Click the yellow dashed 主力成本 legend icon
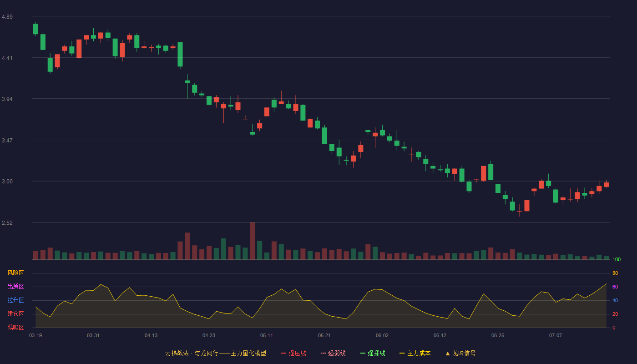Screen dimensions: 637x364 coord(402,353)
